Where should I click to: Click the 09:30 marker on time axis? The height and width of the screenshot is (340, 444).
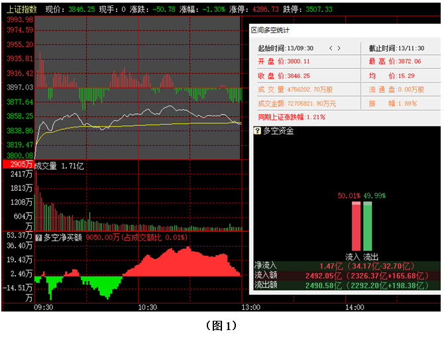(x=43, y=307)
